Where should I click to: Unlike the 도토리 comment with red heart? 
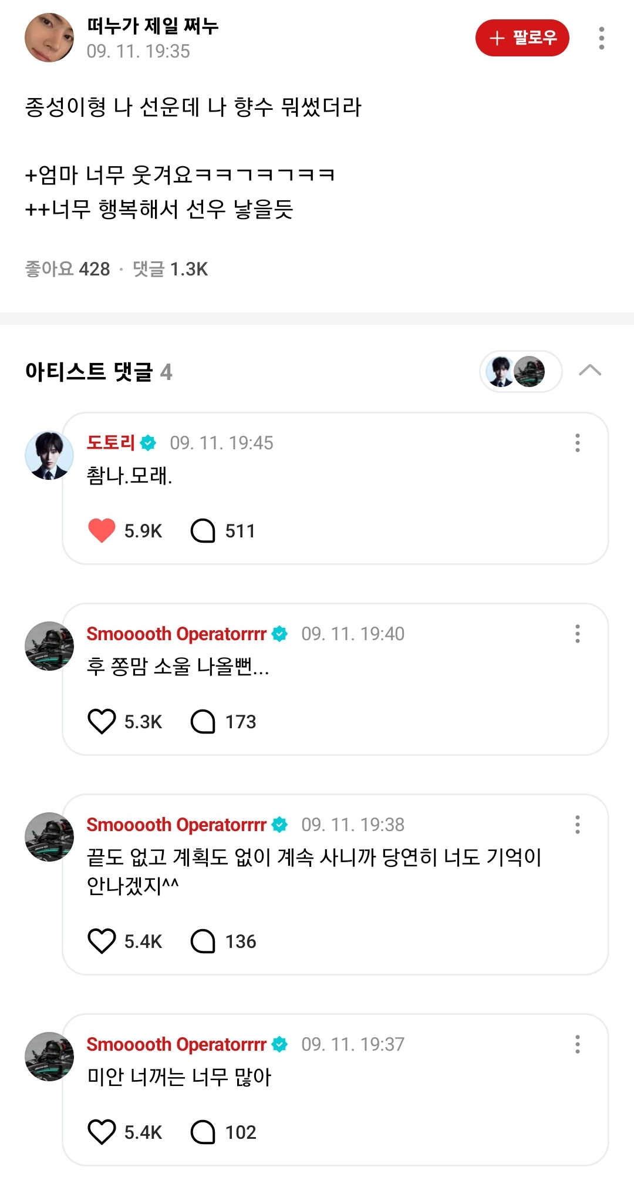point(102,530)
